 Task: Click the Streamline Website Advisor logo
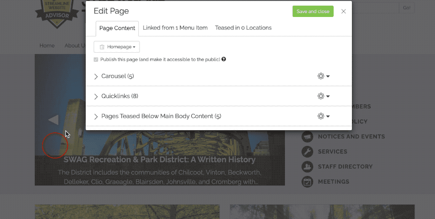click(57, 14)
